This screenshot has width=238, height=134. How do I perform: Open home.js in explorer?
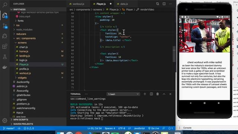(x=24, y=51)
